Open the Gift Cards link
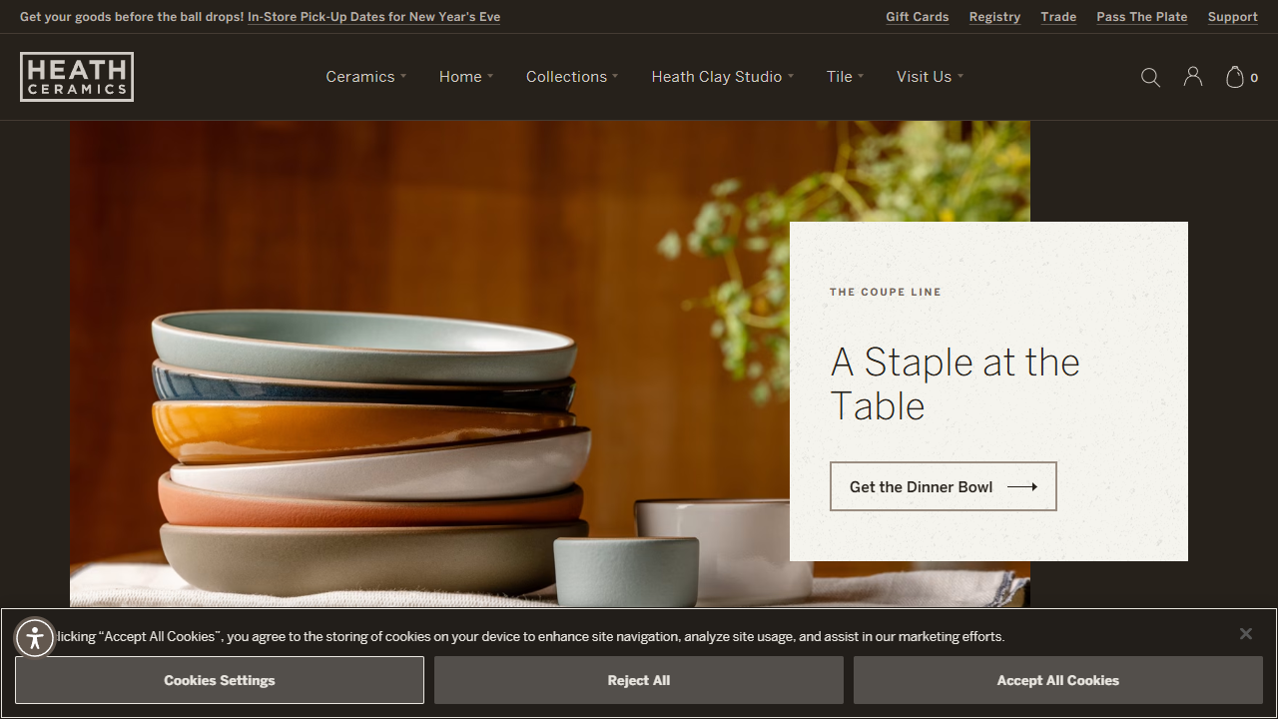Screen dimensions: 1278x719 918,17
